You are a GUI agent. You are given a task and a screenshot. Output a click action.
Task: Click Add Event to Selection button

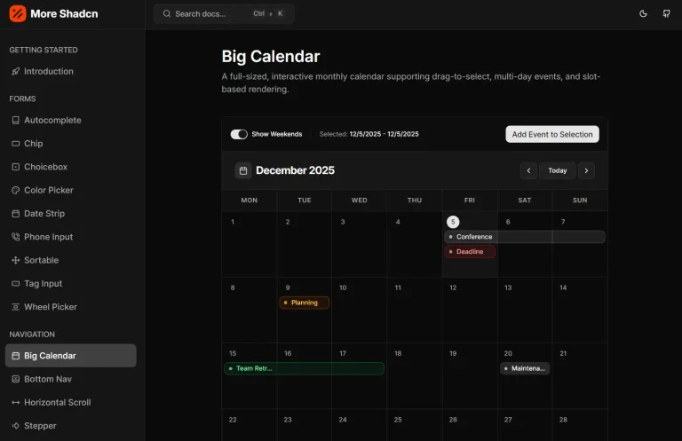click(x=552, y=134)
